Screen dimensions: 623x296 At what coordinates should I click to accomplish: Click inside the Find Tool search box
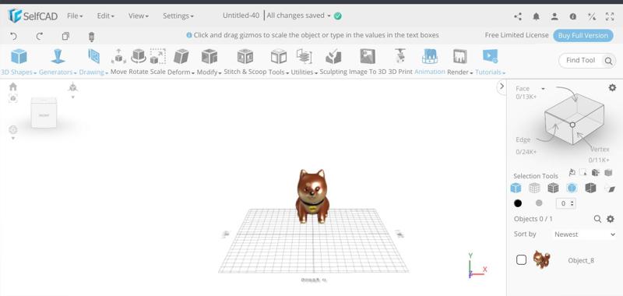pyautogui.click(x=582, y=61)
